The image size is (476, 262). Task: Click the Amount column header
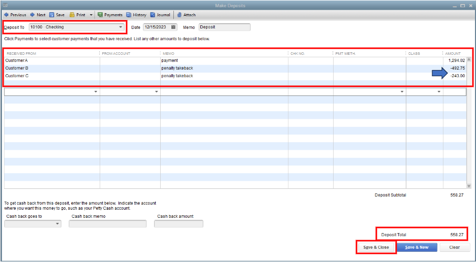(x=453, y=53)
